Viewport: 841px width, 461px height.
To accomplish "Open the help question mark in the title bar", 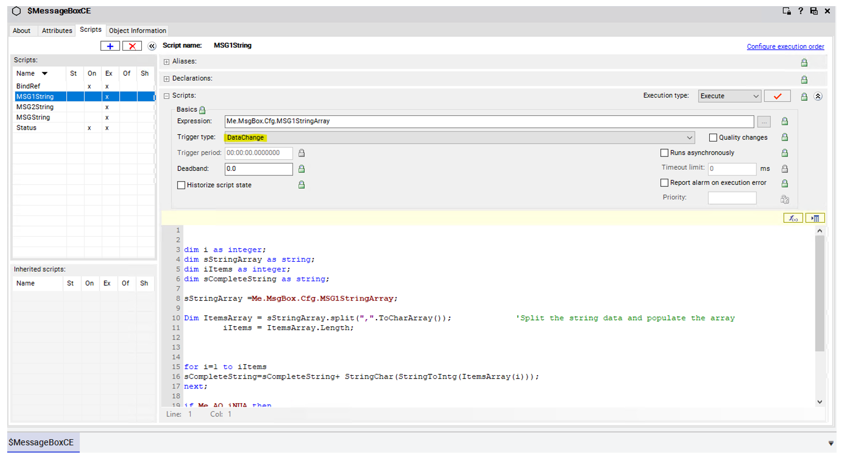I will 800,11.
